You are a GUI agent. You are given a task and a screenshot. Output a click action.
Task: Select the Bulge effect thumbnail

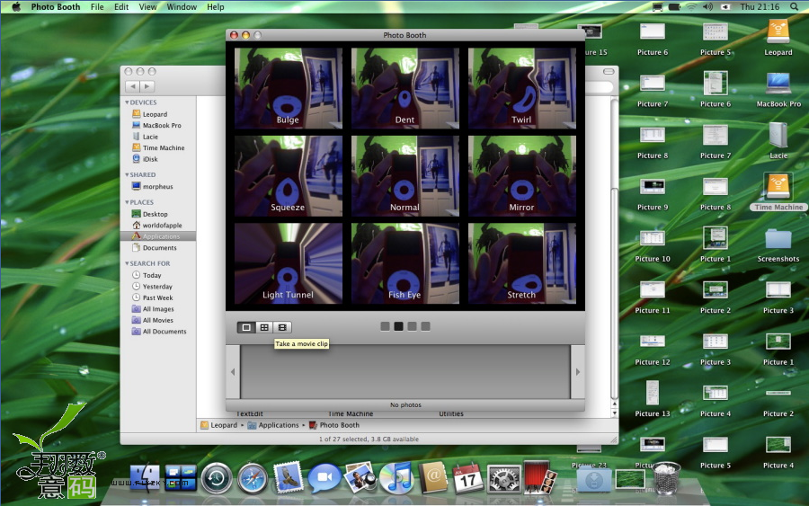[288, 88]
